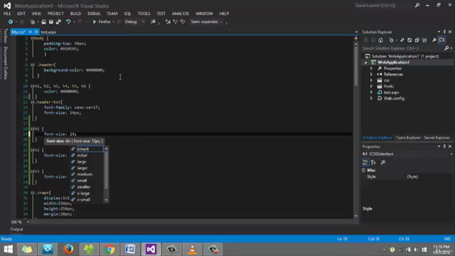Open the Document Outline side tab
This screenshot has width=455, height=256.
point(5,63)
